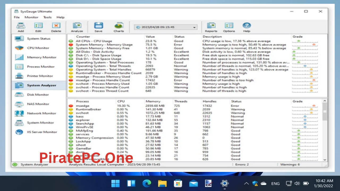Click Errors: 2 in status bar
The width and height of the screenshot is (340, 191).
point(242,164)
